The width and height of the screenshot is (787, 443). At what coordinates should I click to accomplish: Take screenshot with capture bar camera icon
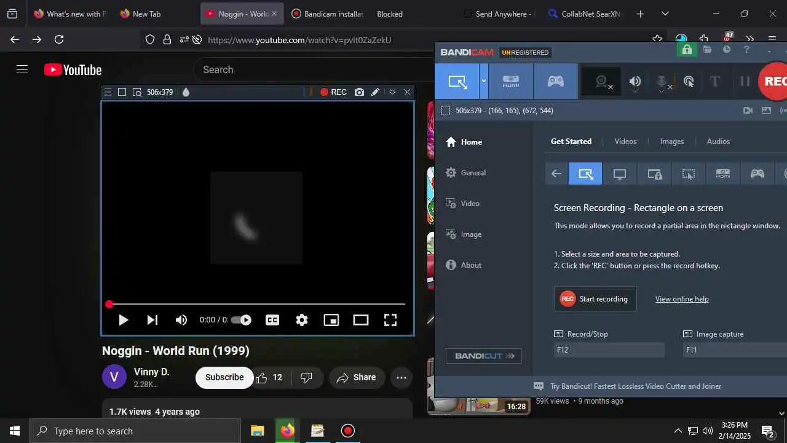[359, 92]
